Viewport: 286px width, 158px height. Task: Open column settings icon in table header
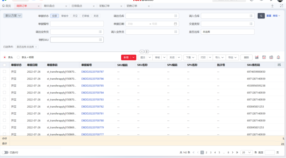pyautogui.click(x=279, y=65)
